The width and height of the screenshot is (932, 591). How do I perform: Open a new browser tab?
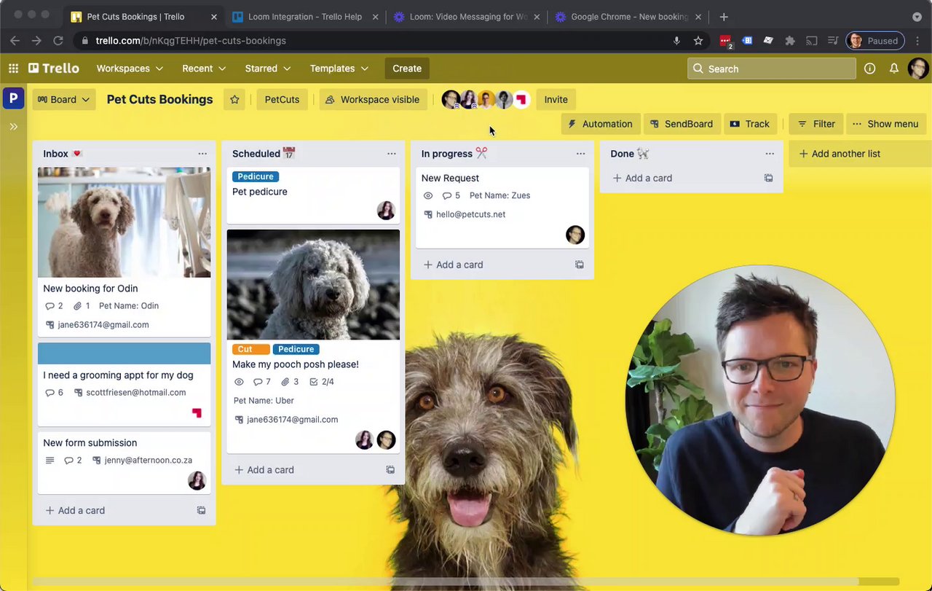pos(724,17)
